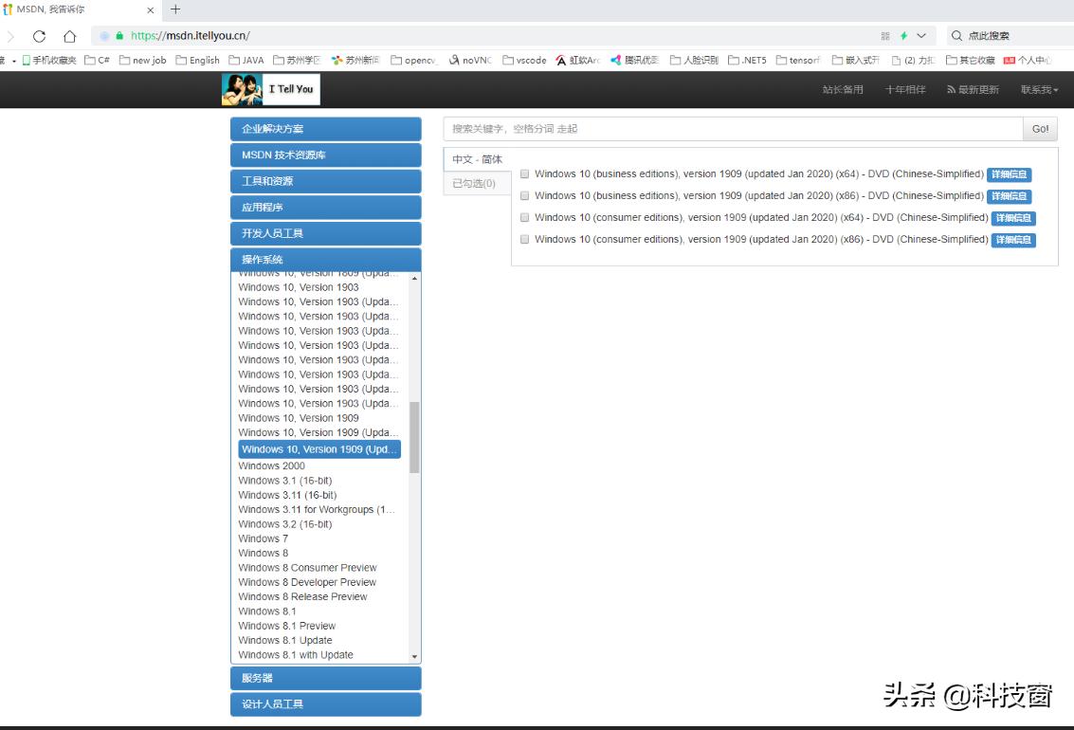Click the Go! search button
The height and width of the screenshot is (730, 1074).
point(1040,129)
